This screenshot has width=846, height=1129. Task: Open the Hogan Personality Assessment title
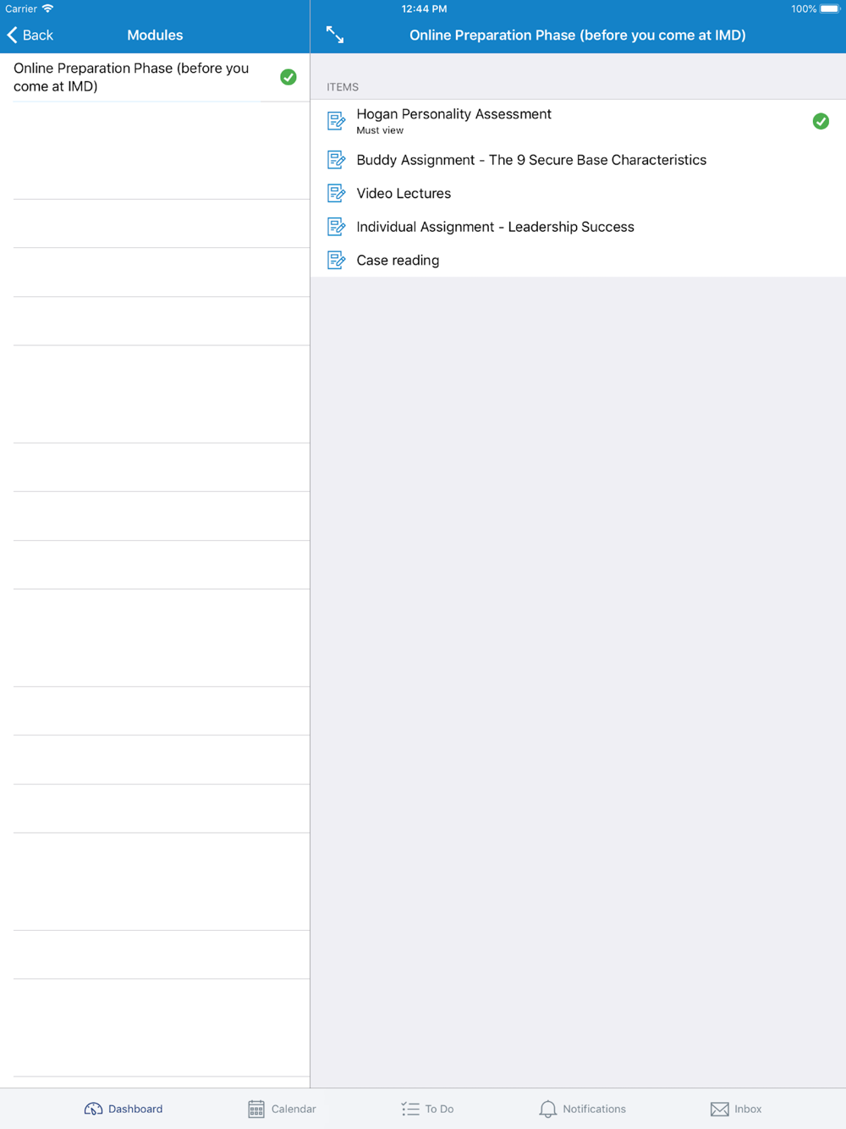coord(453,114)
